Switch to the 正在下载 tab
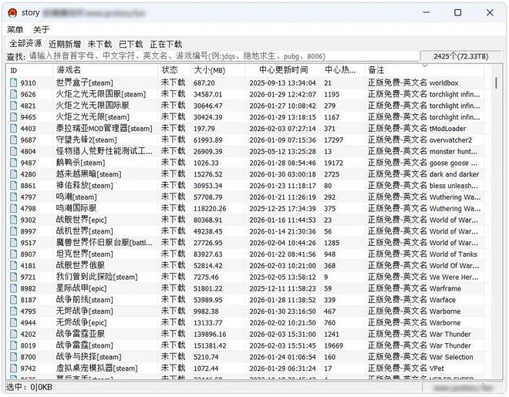The image size is (509, 397). 166,44
